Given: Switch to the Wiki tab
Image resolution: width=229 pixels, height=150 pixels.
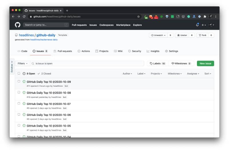Looking at the screenshot, I should (x=118, y=51).
